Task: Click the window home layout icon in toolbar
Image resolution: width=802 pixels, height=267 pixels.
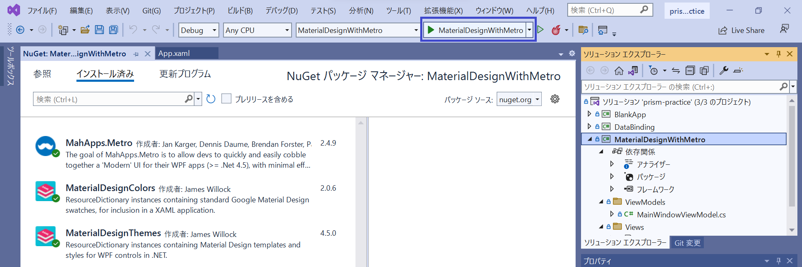Action: [x=602, y=30]
